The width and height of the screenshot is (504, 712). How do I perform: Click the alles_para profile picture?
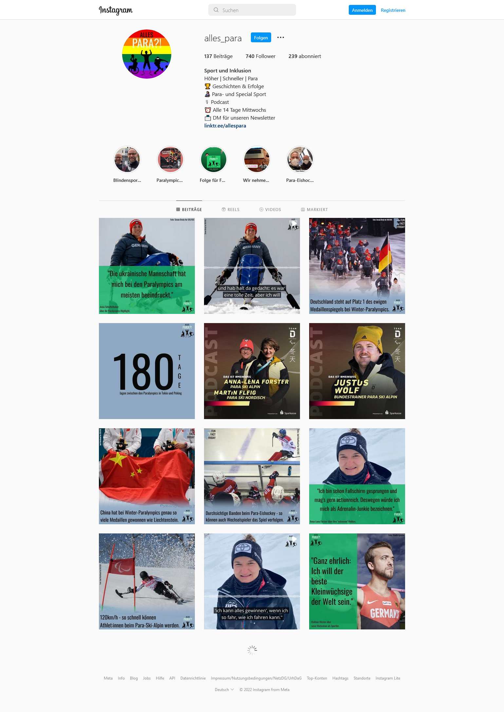[x=147, y=54]
